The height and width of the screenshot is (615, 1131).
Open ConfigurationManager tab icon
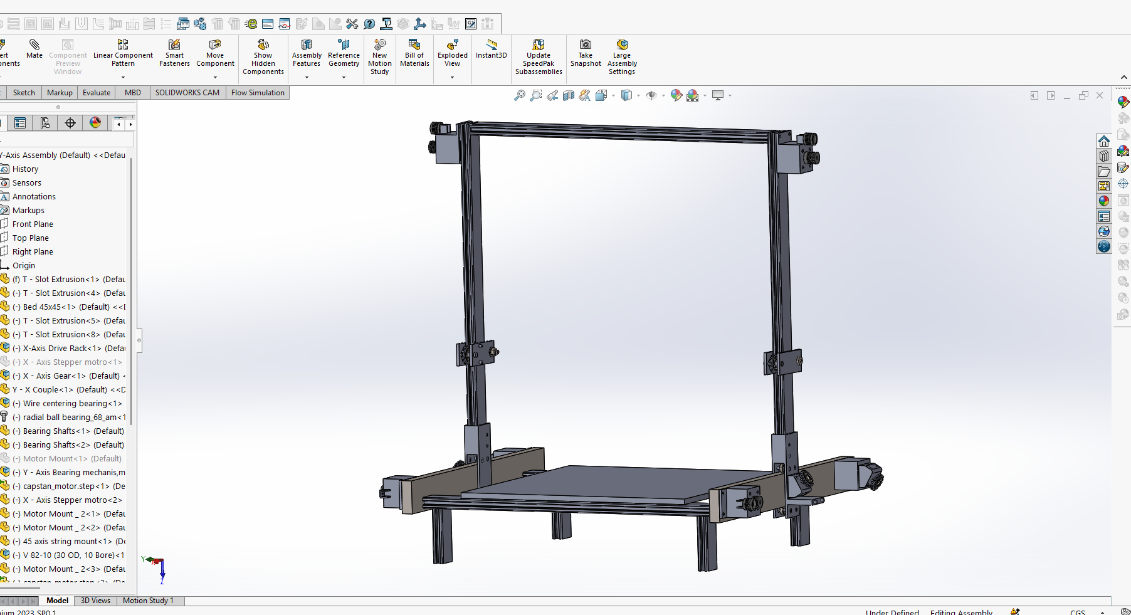(45, 123)
